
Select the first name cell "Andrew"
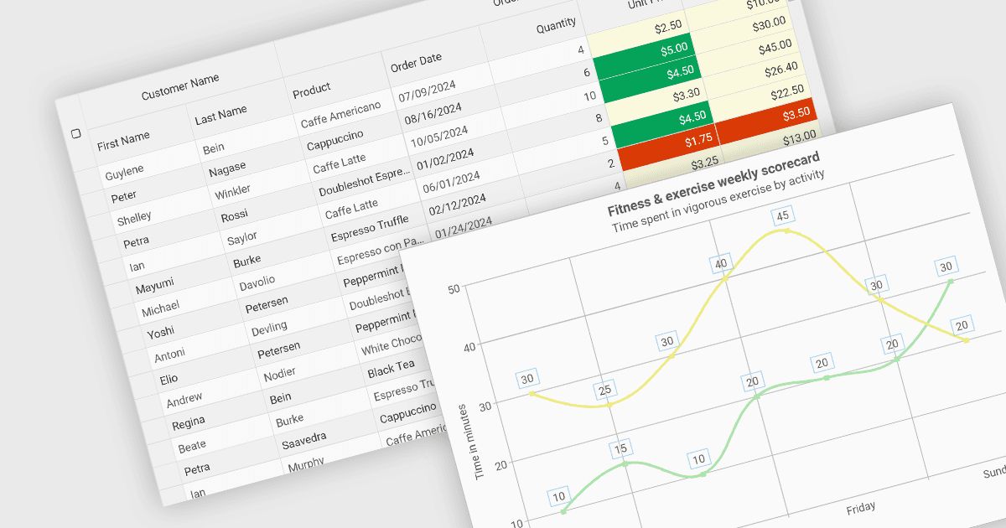coord(184,401)
